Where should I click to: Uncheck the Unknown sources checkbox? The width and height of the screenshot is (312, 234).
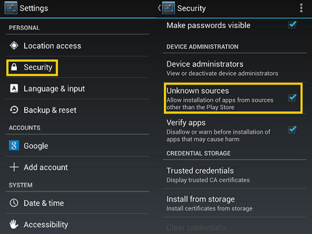[292, 97]
